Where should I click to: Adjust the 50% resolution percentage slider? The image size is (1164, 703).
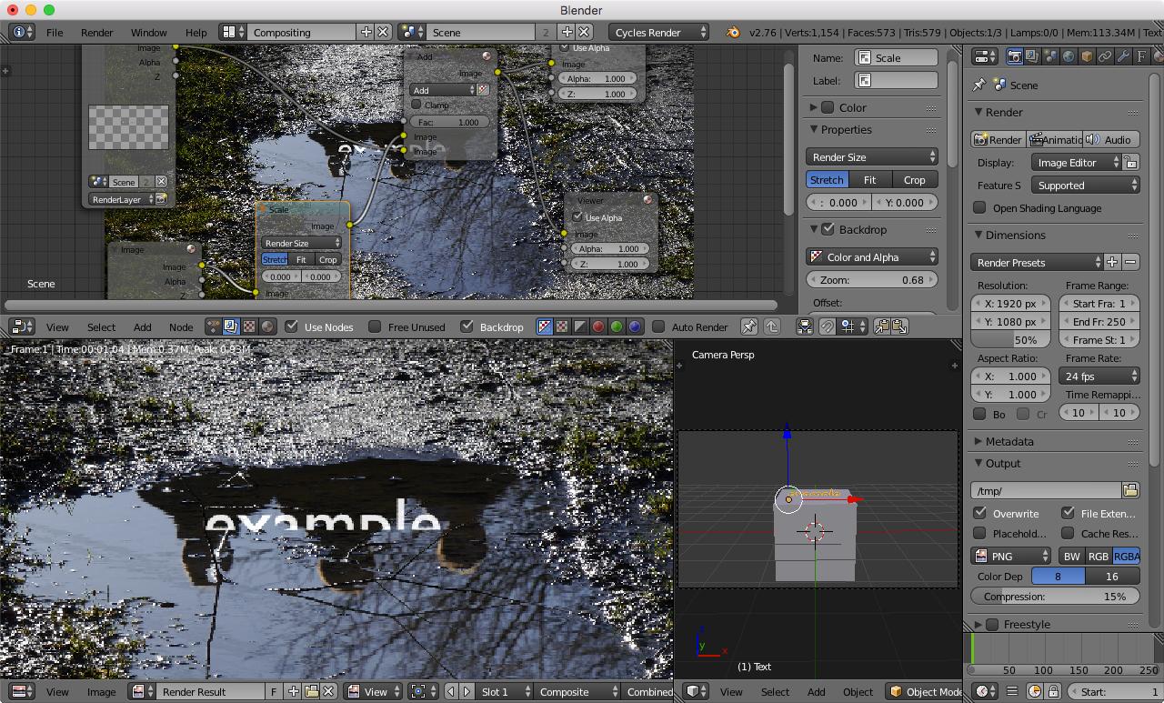[x=1010, y=339]
